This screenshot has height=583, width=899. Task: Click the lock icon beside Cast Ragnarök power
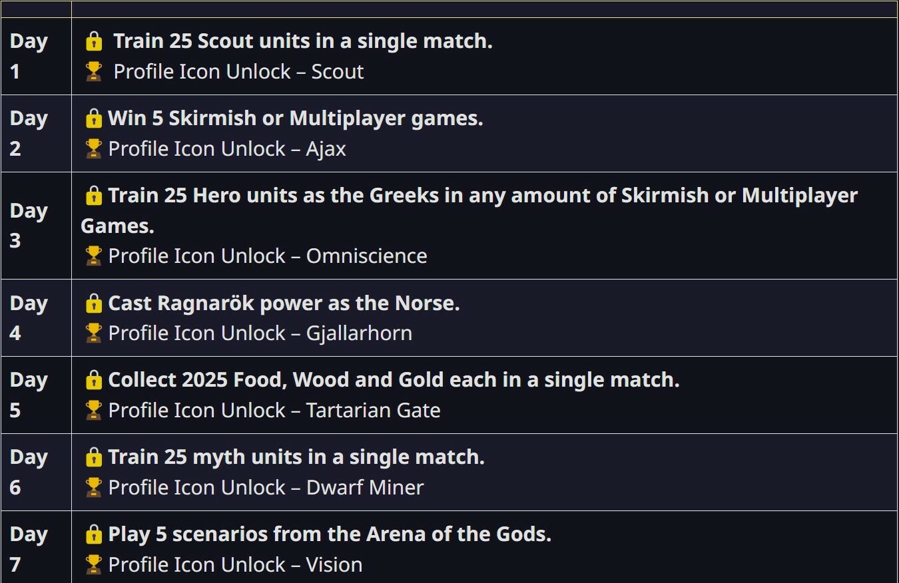click(x=94, y=303)
